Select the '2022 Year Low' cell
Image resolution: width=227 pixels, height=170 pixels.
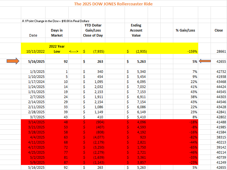tap(57, 49)
